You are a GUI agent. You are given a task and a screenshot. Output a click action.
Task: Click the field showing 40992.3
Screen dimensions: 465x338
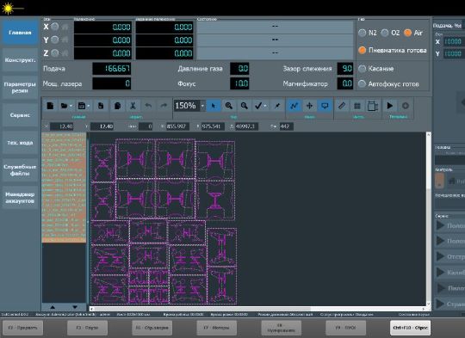click(x=246, y=126)
